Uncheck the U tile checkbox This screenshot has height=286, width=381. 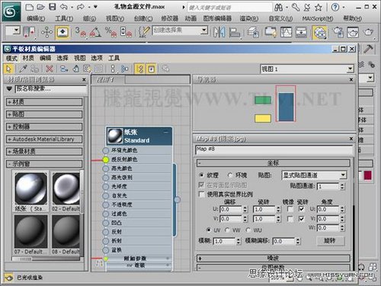302,209
